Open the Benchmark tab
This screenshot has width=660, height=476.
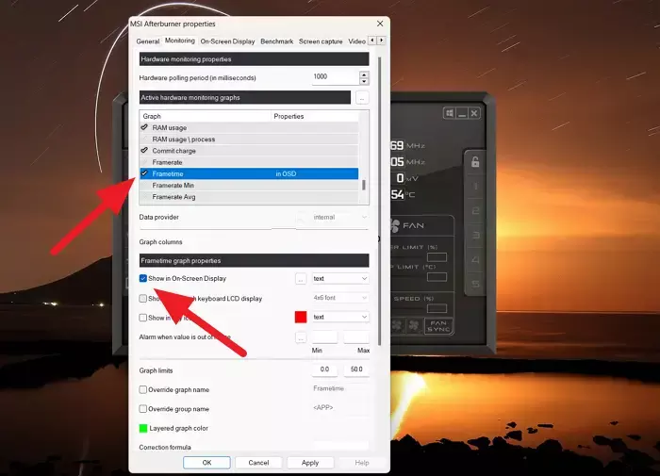point(276,41)
